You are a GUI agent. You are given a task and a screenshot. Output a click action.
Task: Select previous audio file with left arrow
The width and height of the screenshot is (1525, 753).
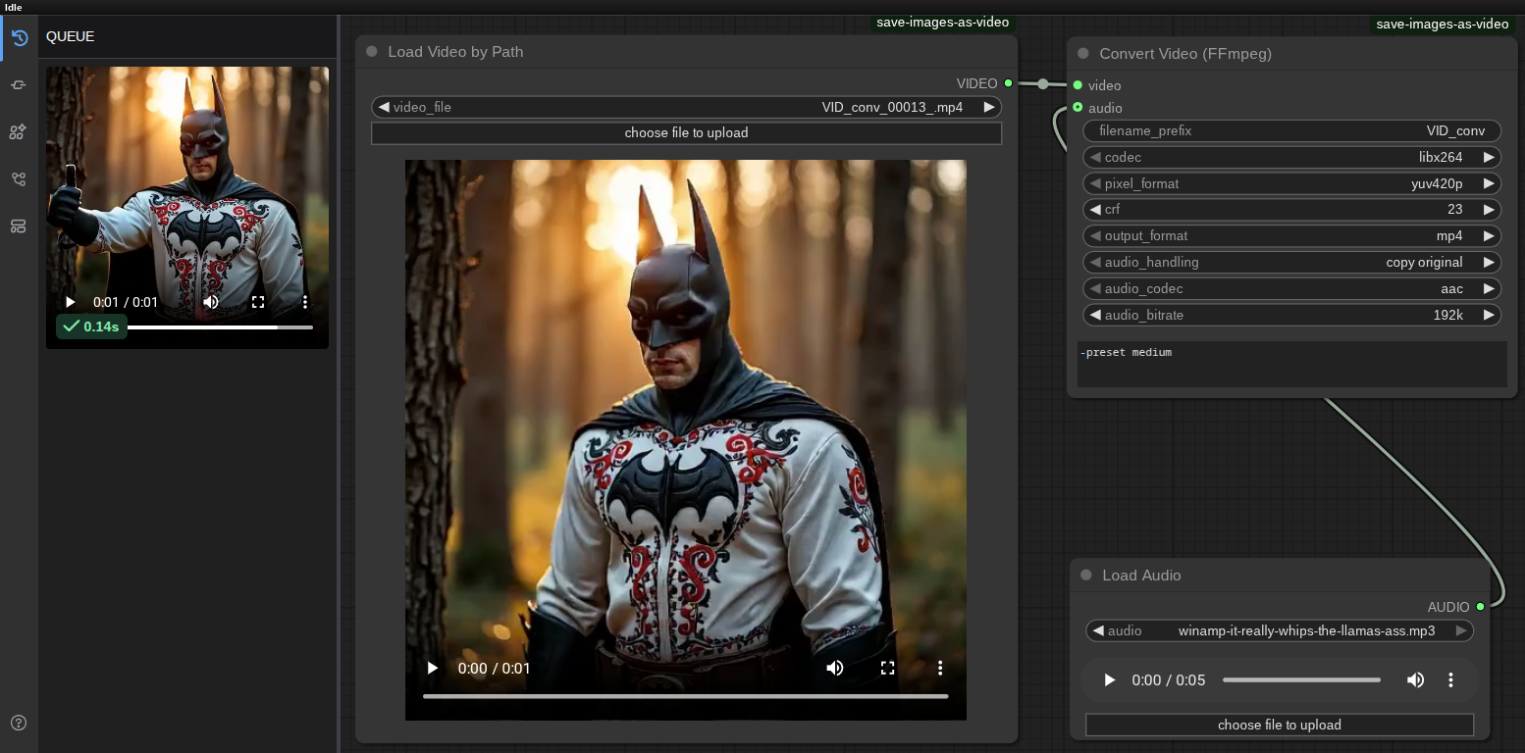1098,630
